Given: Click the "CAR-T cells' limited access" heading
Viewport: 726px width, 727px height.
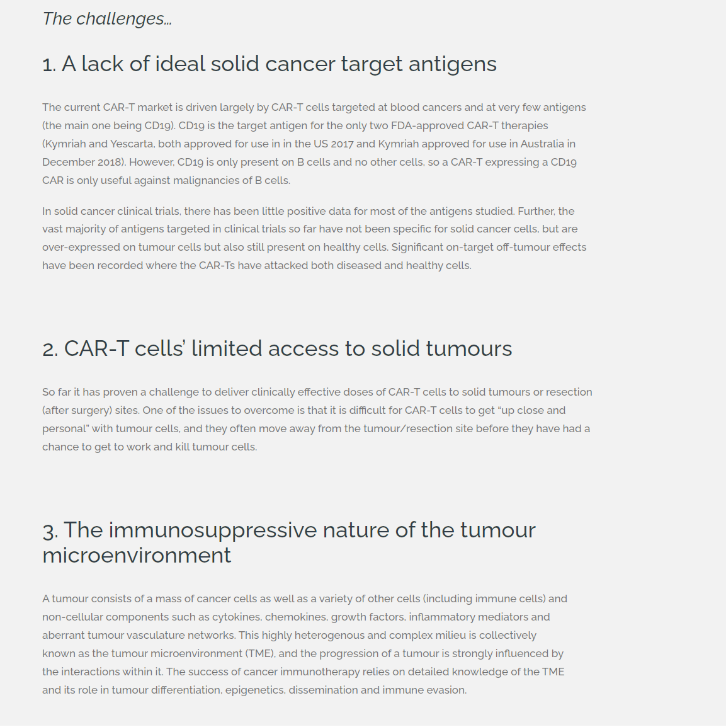Looking at the screenshot, I should 277,349.
